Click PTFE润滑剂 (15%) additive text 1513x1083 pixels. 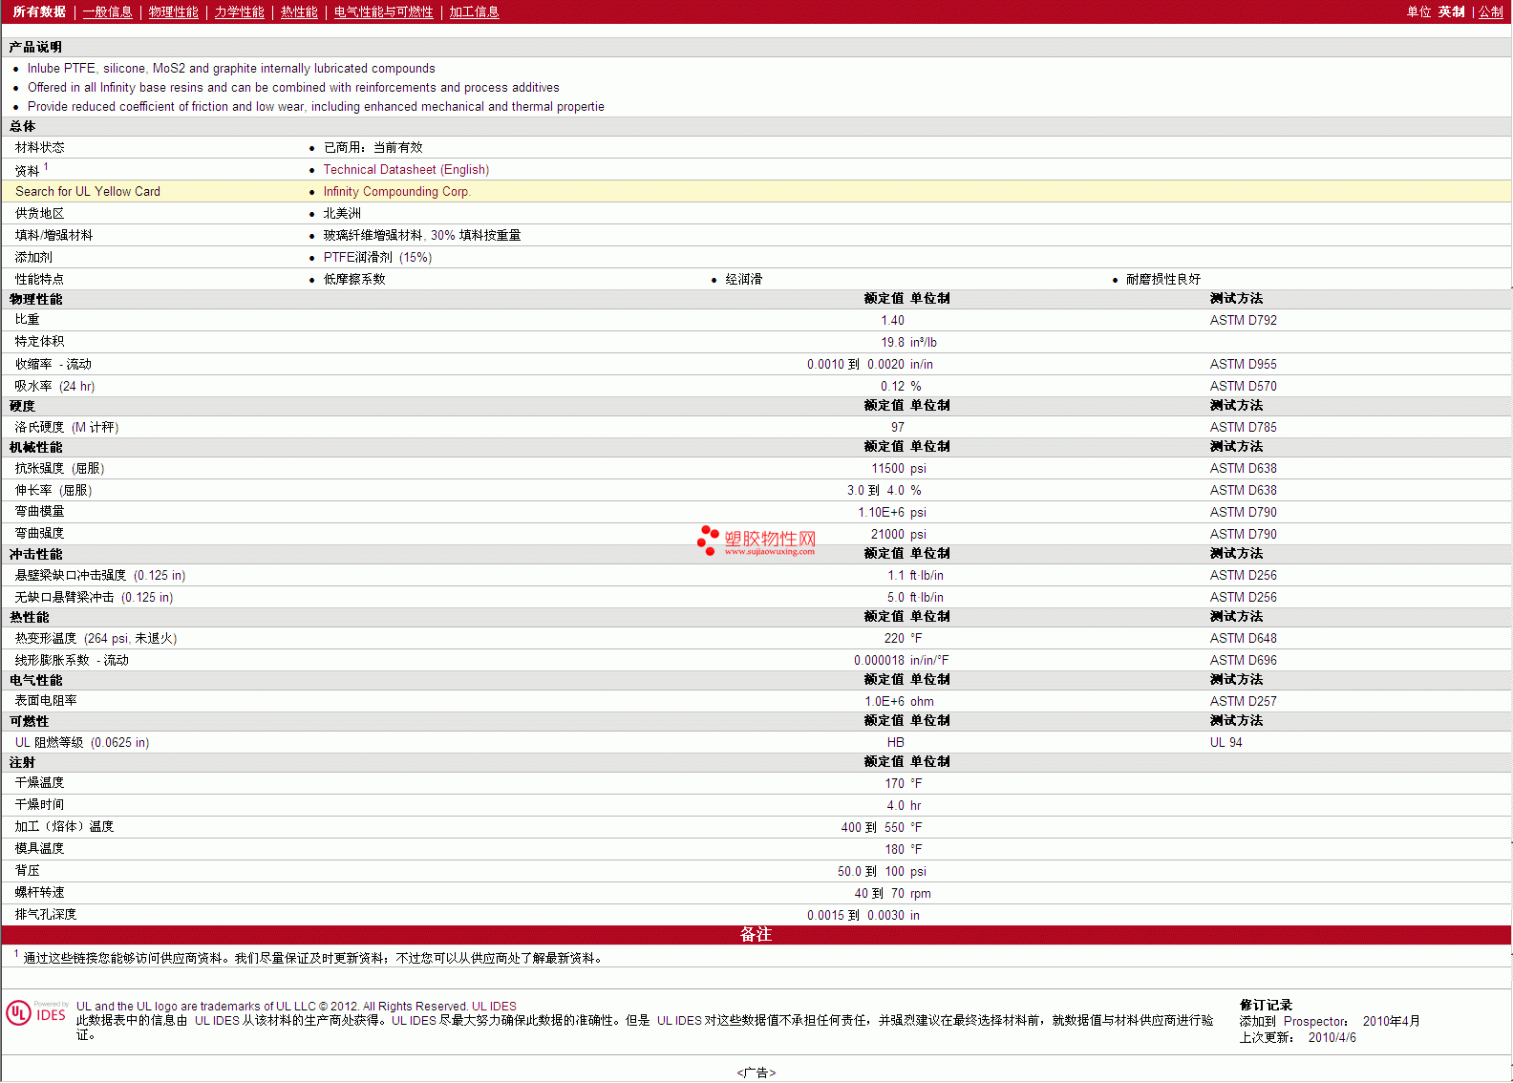coord(377,257)
